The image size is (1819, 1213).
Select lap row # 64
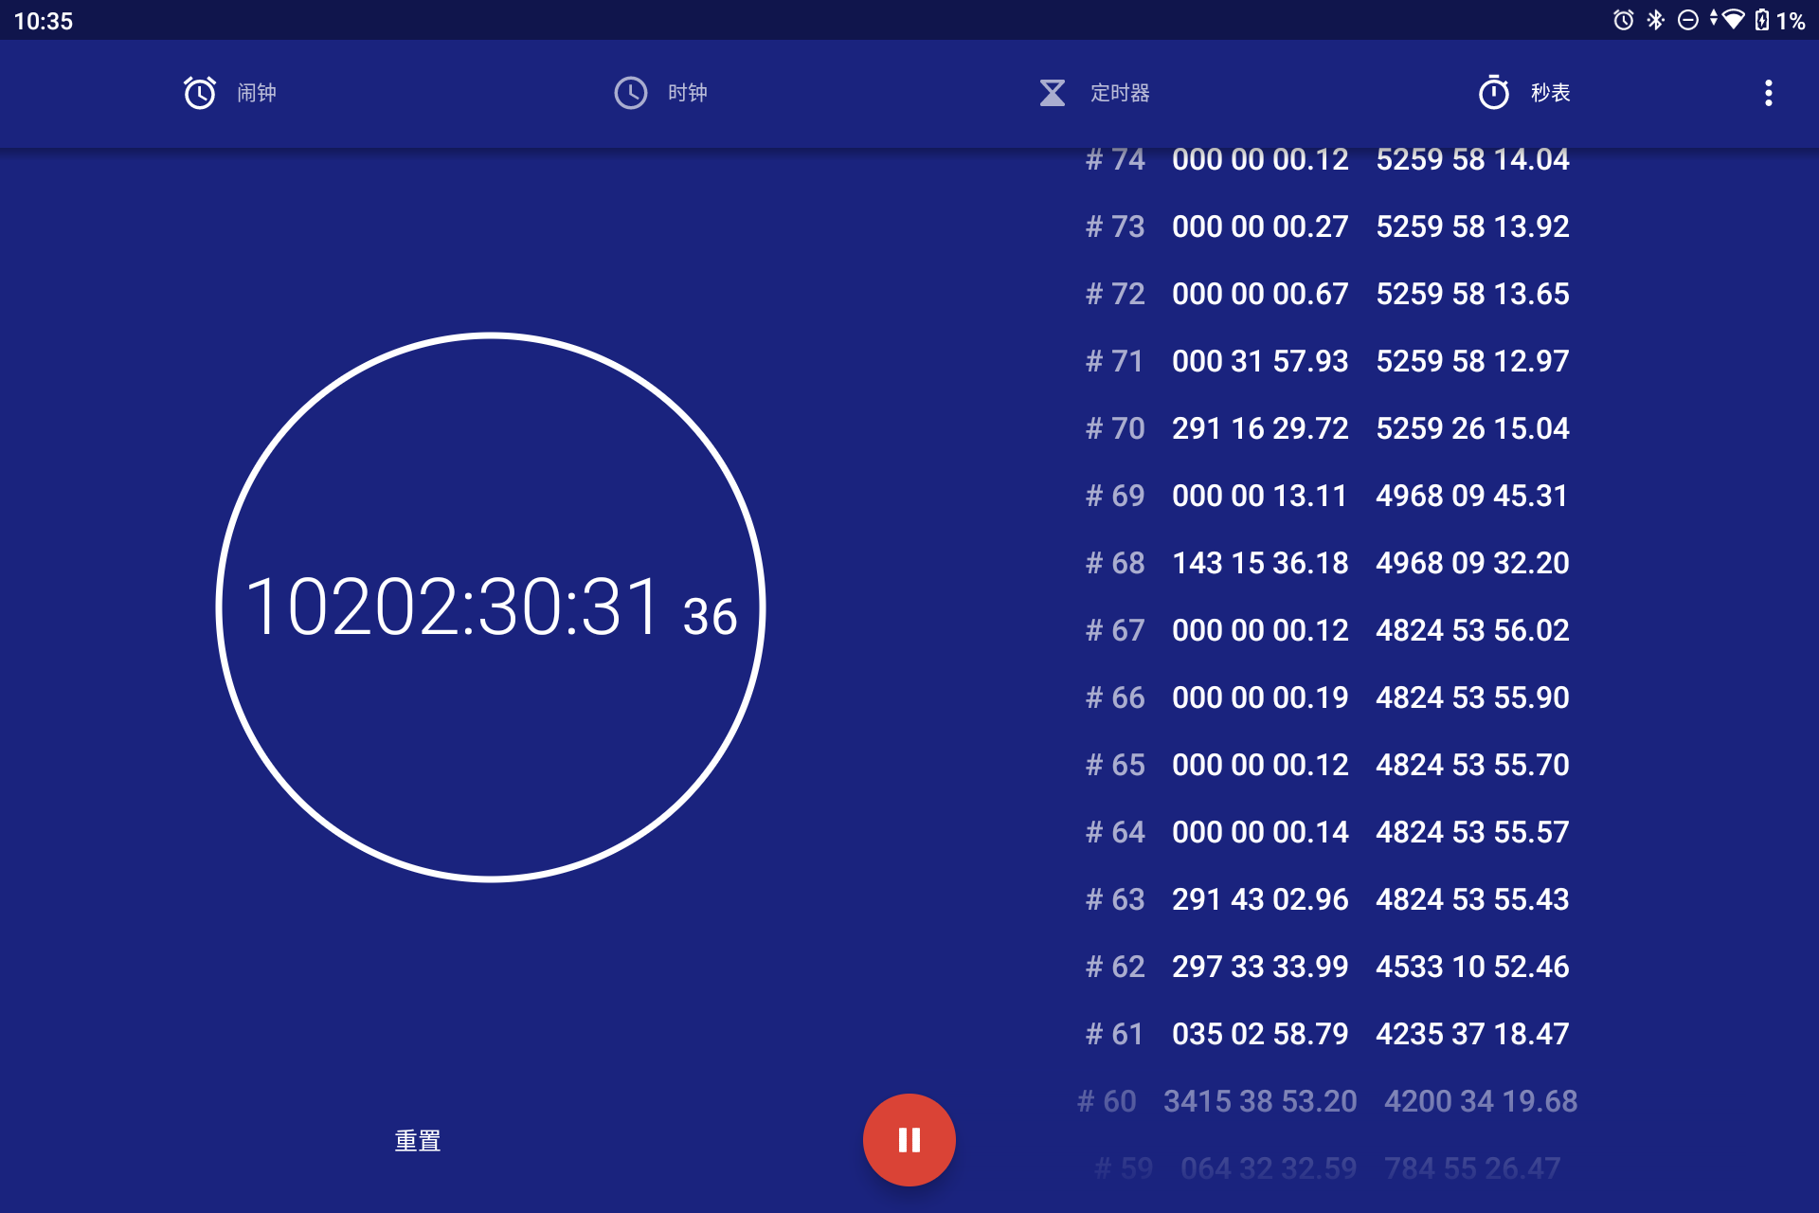pyautogui.click(x=1327, y=832)
